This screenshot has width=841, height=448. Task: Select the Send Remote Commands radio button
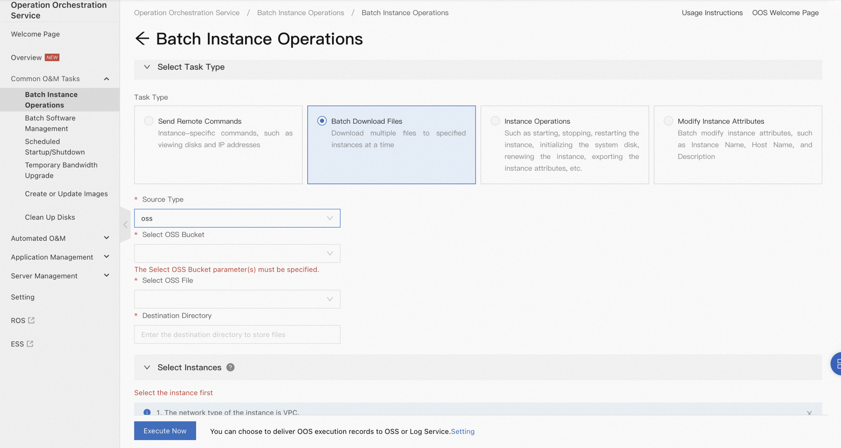149,121
